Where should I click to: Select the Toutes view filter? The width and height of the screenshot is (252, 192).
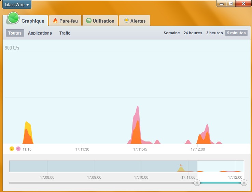(x=15, y=33)
